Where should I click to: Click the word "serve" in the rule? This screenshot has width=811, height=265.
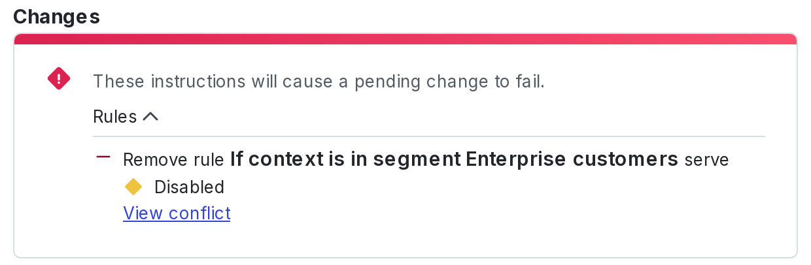pos(706,160)
